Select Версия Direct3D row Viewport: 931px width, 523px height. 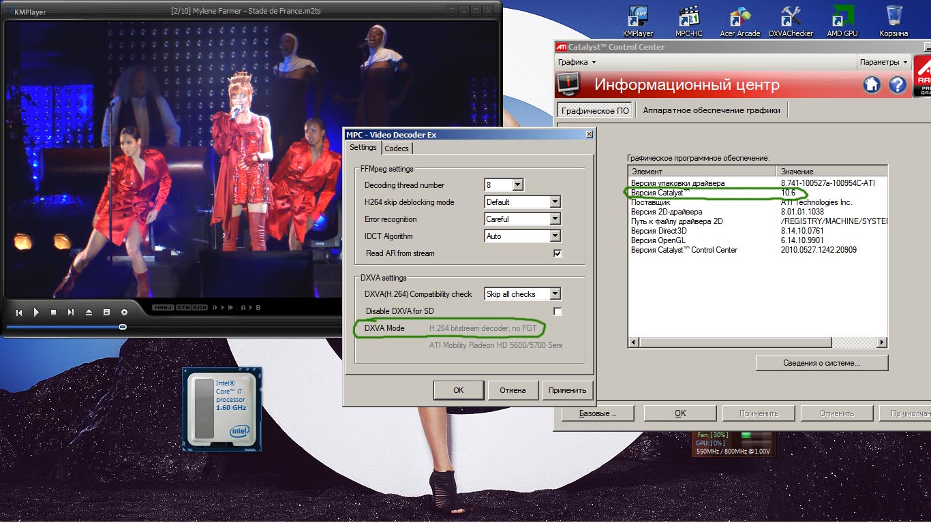pos(758,231)
